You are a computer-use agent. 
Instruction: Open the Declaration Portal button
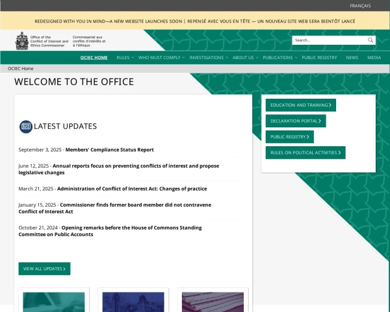point(296,121)
